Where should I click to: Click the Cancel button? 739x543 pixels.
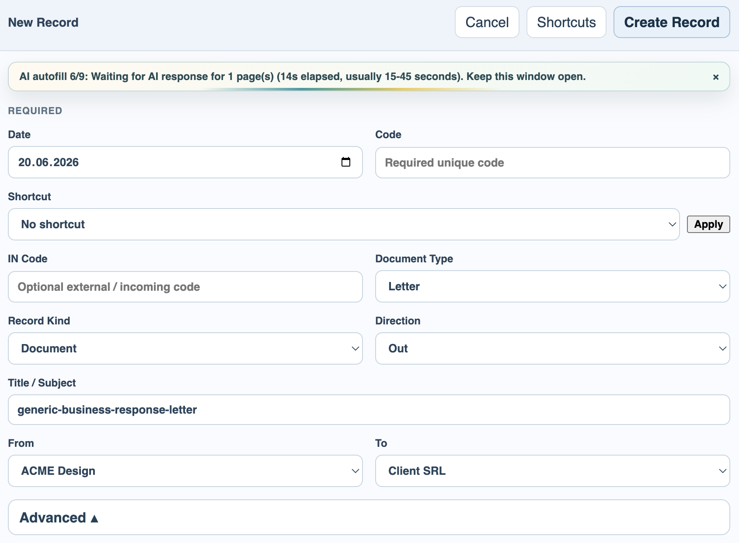pyautogui.click(x=487, y=22)
